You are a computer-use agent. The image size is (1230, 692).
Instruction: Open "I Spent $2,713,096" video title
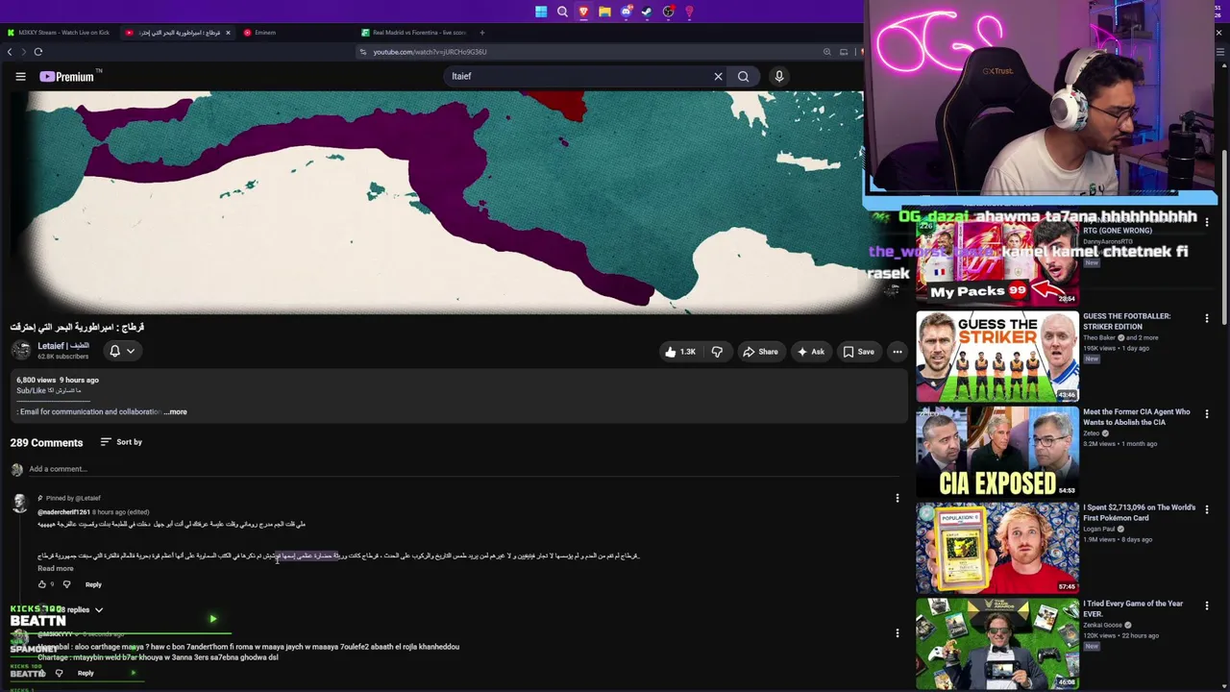point(1139,512)
